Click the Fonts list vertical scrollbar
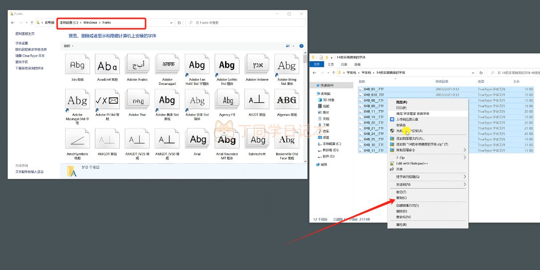This screenshot has height=270, width=540. pos(305,99)
